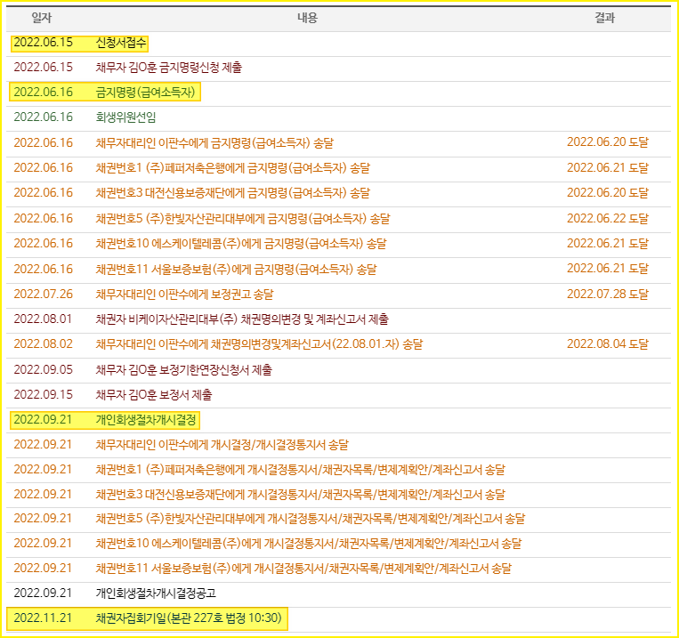
Task: Select the 회생위원선임 row
Action: (x=339, y=117)
